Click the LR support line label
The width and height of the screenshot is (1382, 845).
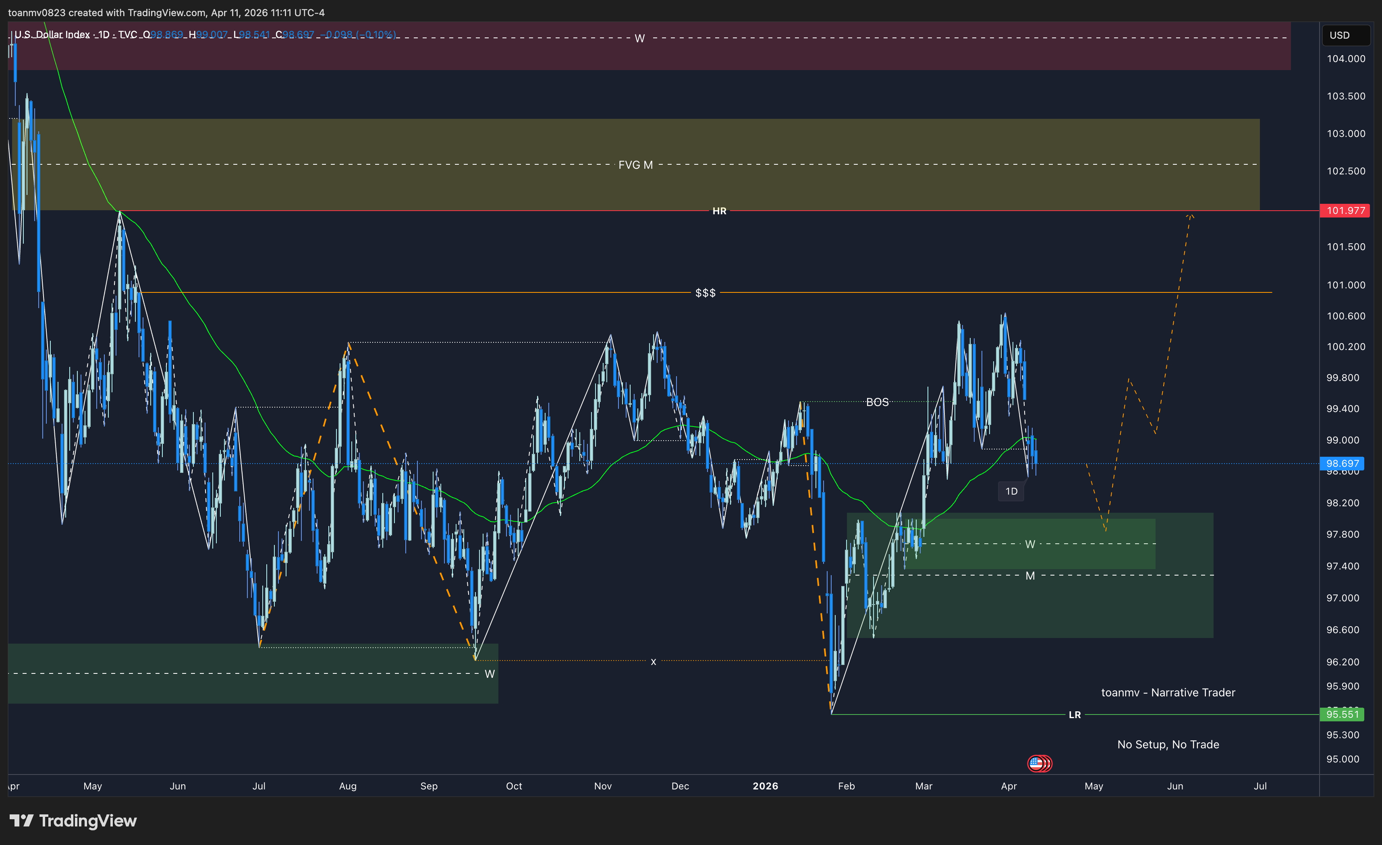(1075, 715)
